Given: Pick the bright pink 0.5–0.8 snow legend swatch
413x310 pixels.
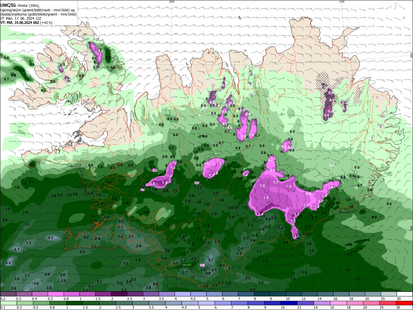Looking at the screenshot, I should (55, 294).
